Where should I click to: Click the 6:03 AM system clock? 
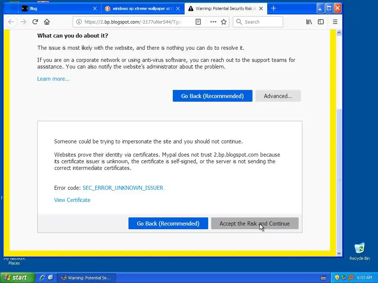pos(364,278)
